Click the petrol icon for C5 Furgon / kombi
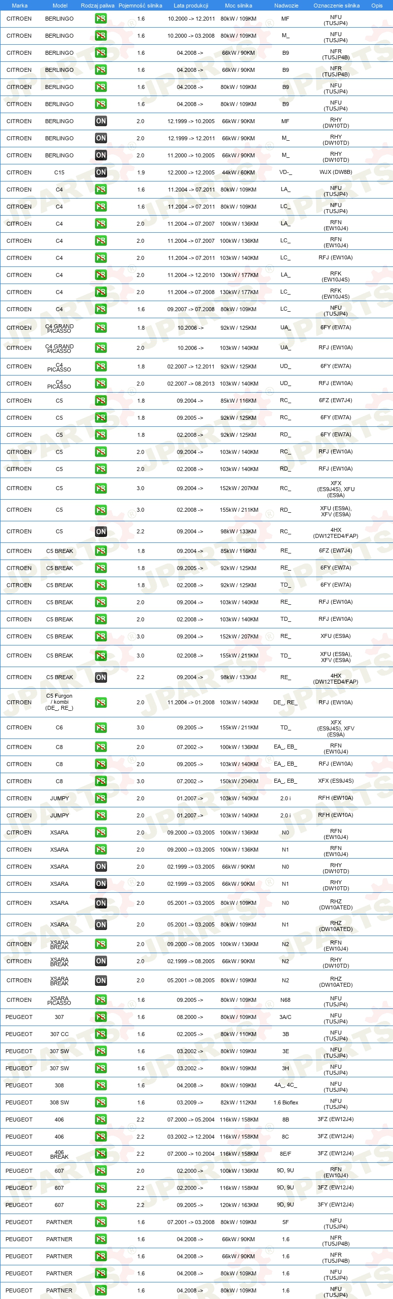393x1299 pixels. [101, 702]
